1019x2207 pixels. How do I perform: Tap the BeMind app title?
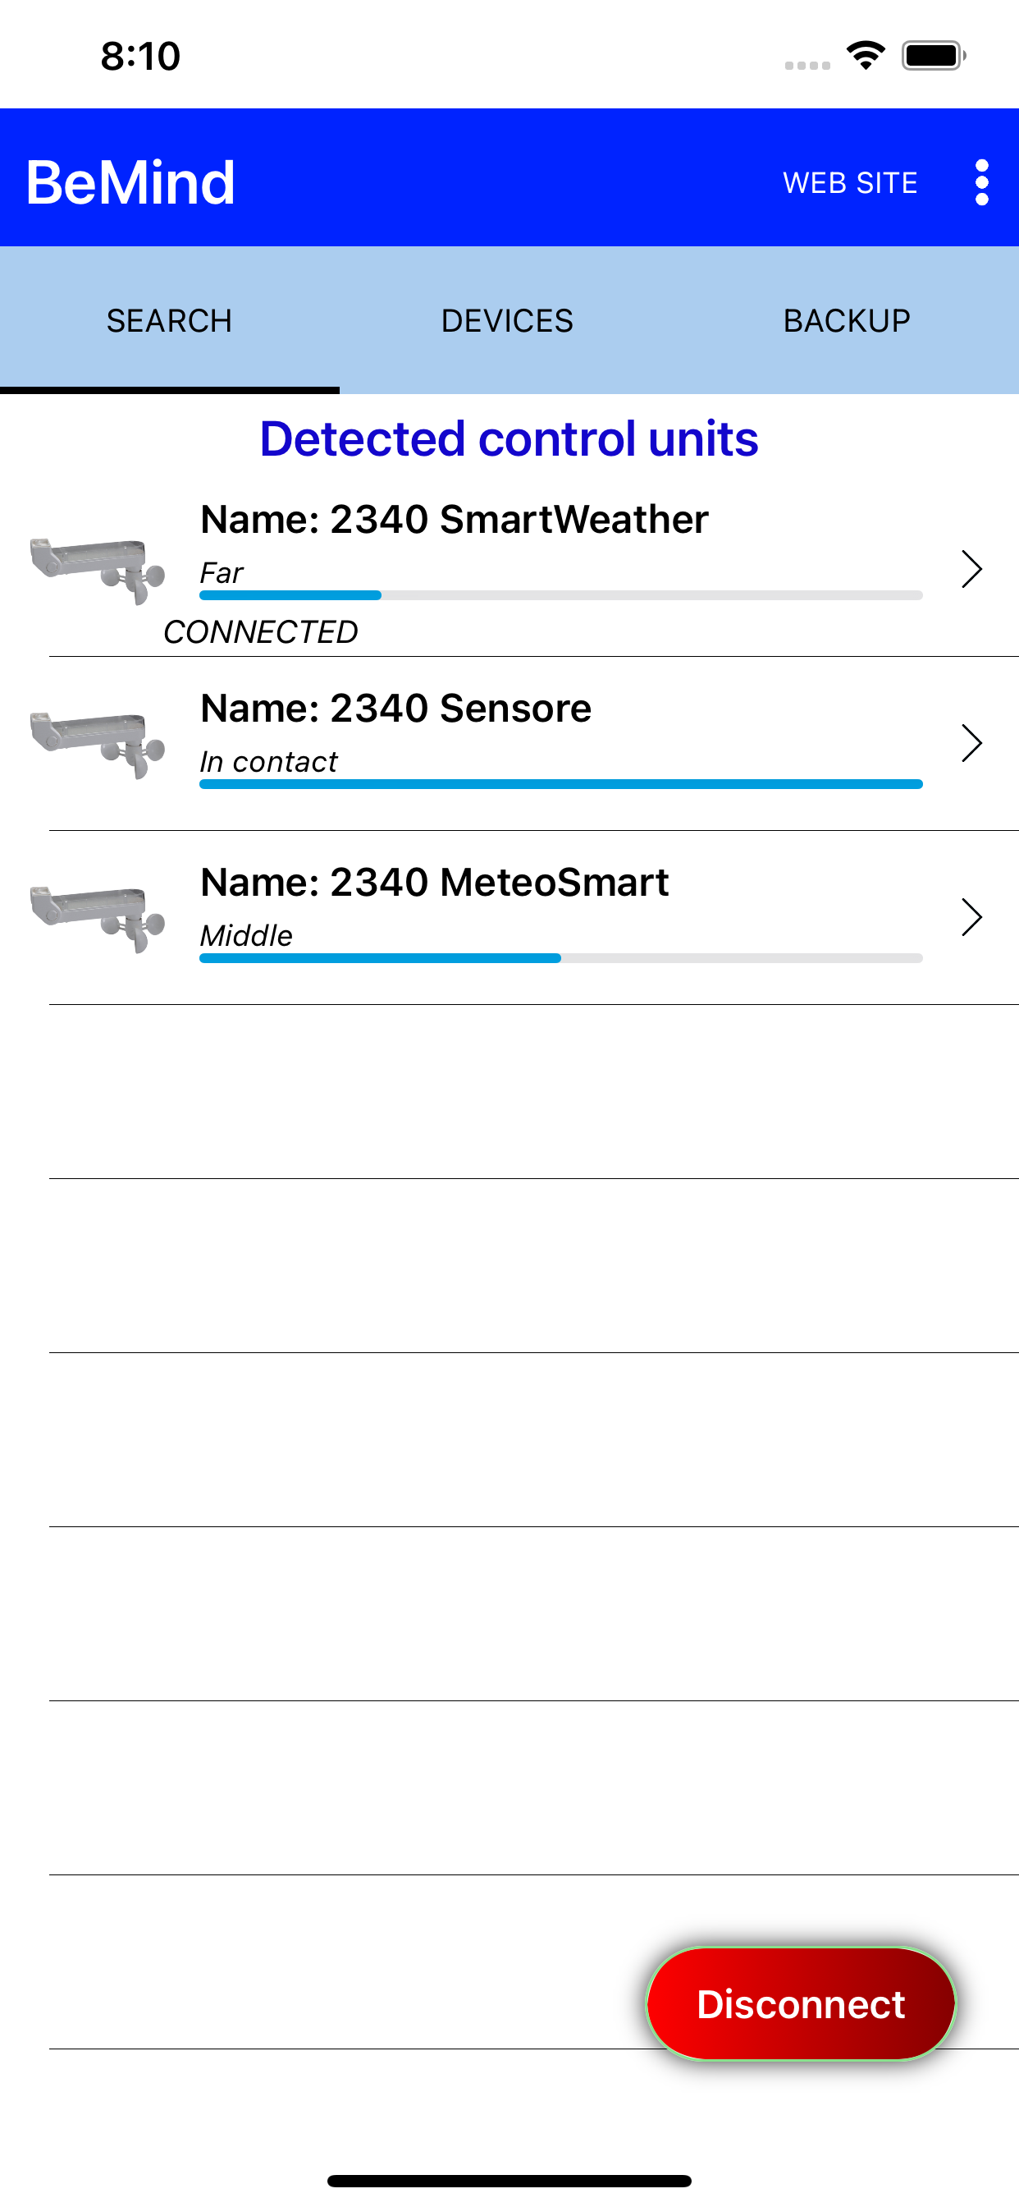coord(130,181)
